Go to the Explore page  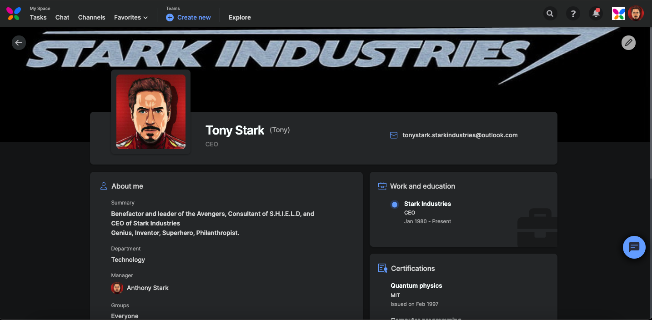(240, 17)
